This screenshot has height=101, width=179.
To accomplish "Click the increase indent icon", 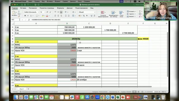I will pyautogui.click(x=69, y=16).
